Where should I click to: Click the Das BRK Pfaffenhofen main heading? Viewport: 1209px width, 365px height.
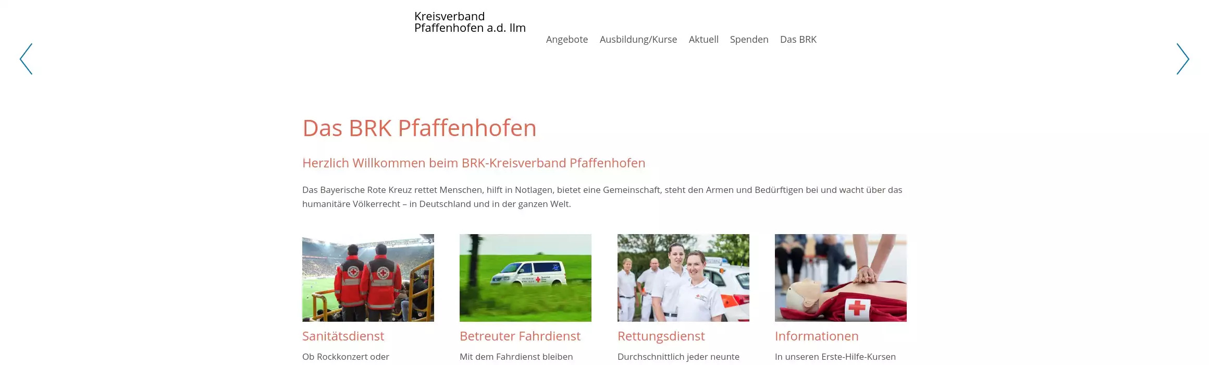419,128
